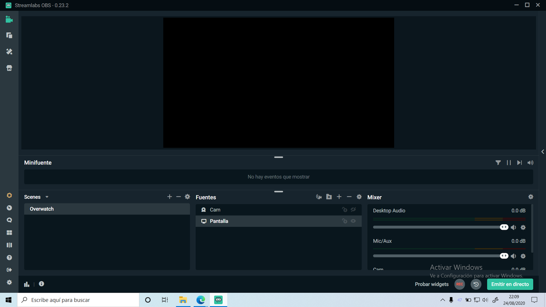The width and height of the screenshot is (546, 307).
Task: Click the info circle icon in footer
Action: coord(41,284)
